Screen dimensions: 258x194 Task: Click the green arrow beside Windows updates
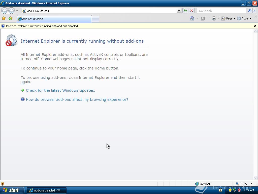coord(23,90)
